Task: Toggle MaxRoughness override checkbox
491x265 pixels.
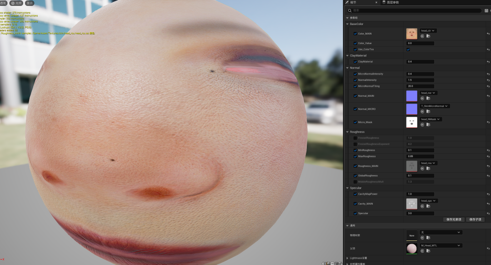Action: pyautogui.click(x=355, y=156)
